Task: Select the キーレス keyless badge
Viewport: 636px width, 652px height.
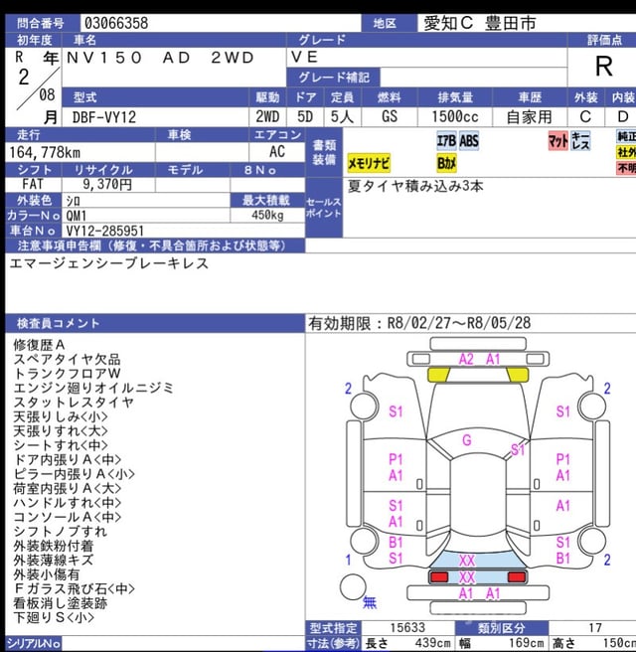Action: 581,141
